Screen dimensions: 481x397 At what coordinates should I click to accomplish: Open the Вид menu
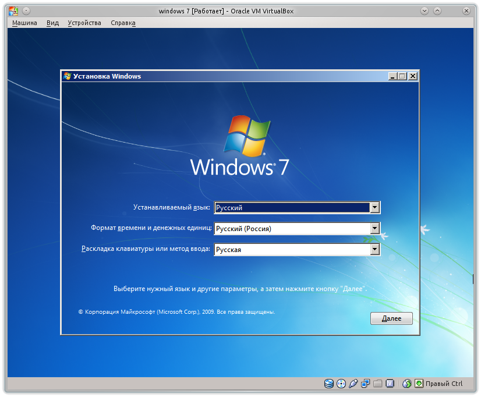[x=52, y=23]
